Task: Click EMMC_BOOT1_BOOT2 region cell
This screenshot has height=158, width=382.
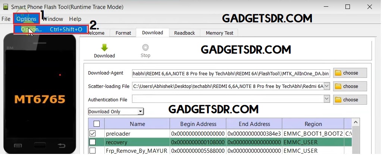Action: pos(313,134)
